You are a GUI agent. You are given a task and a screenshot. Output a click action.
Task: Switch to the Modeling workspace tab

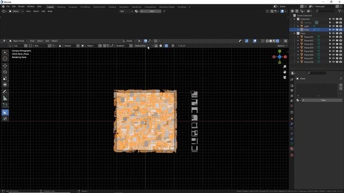point(61,7)
